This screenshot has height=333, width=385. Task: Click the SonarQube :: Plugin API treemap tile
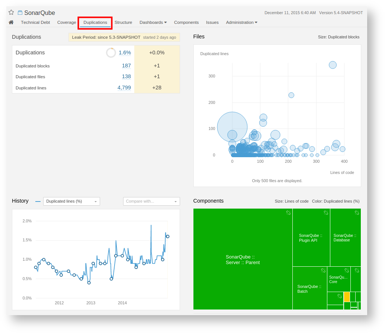pyautogui.click(x=311, y=238)
